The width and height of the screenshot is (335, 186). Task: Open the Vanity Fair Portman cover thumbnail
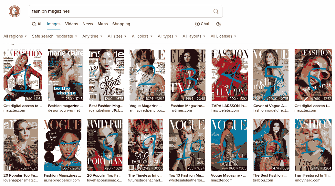click(105, 145)
